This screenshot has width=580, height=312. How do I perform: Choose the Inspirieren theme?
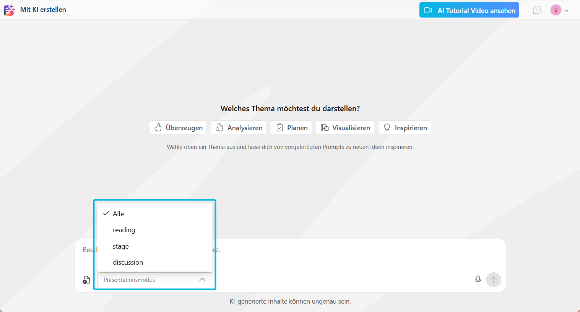point(405,128)
